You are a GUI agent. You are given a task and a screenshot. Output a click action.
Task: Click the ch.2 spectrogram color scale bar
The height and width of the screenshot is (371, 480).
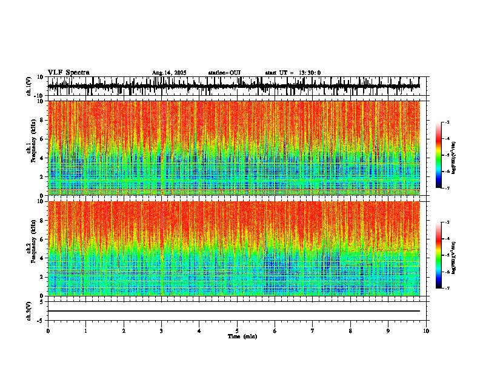[439, 255]
